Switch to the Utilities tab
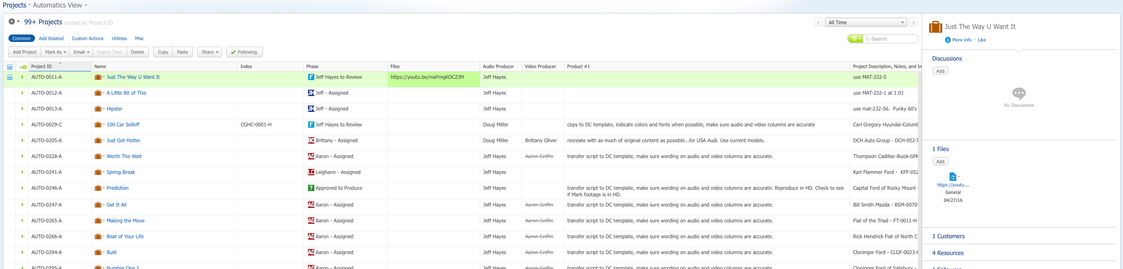Screen dimensions: 1123x269 119,39
